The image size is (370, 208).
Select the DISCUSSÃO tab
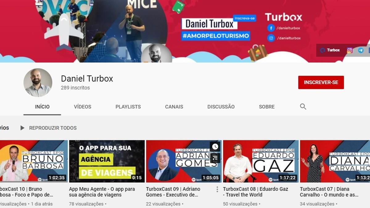221,107
